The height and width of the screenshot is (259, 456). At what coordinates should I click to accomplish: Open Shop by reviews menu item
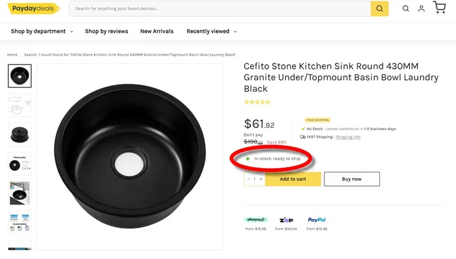(x=106, y=31)
